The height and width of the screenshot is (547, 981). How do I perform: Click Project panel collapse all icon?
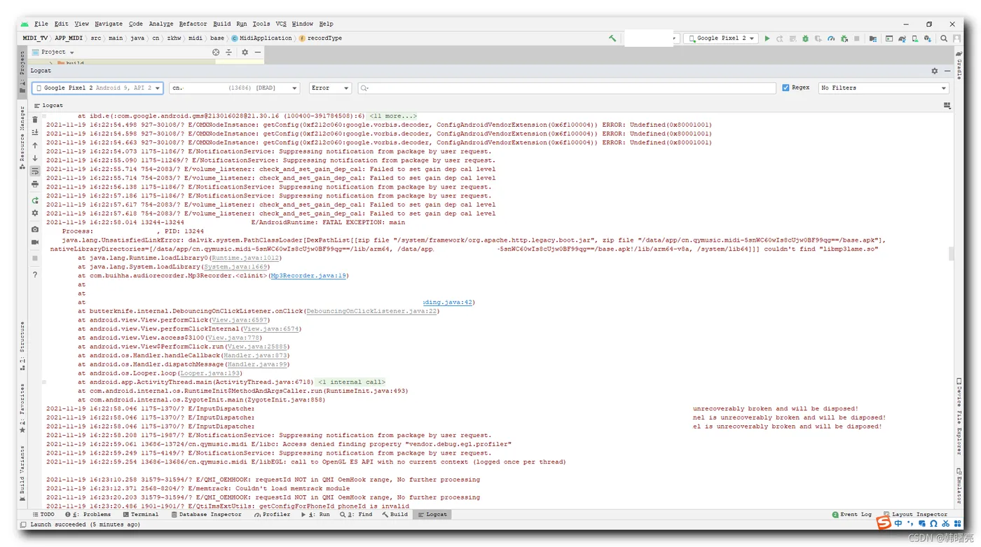[228, 53]
